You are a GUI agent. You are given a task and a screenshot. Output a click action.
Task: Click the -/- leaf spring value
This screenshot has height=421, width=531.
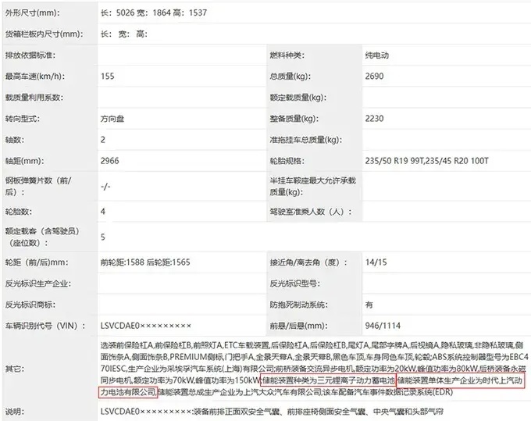pos(105,187)
